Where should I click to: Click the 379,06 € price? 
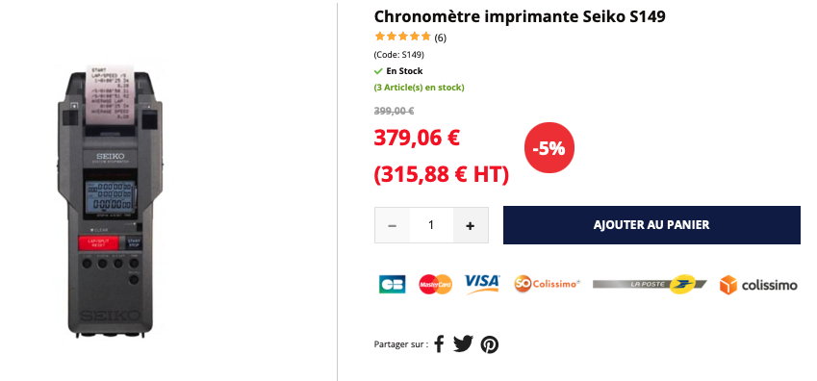pyautogui.click(x=417, y=138)
